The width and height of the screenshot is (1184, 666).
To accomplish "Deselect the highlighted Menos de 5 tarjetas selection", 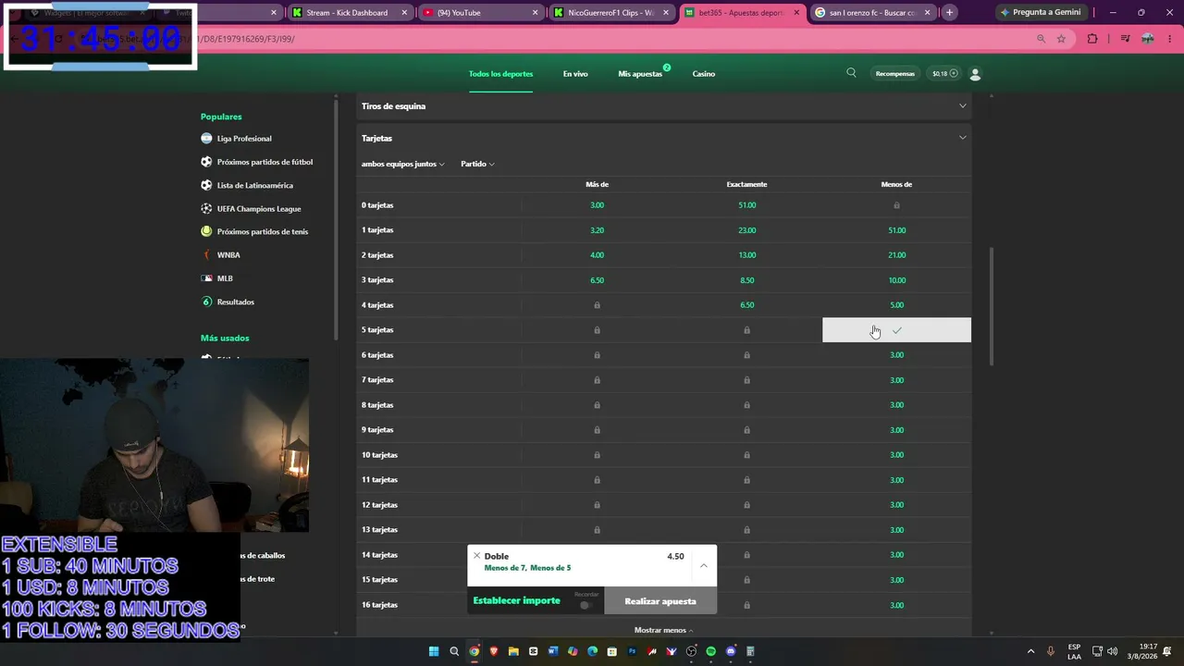I will 896,330.
